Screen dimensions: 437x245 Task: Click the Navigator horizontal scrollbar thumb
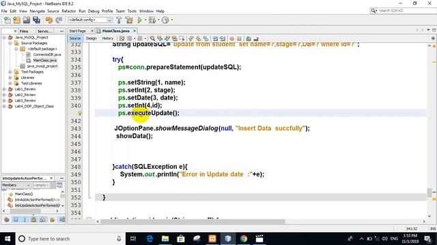click(x=25, y=211)
